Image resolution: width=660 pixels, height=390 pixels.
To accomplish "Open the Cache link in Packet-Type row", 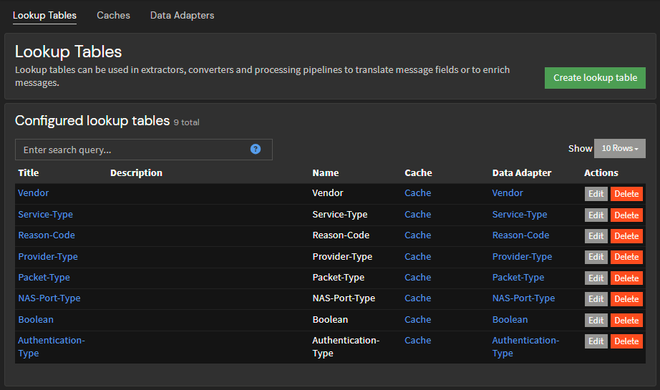I will coord(417,277).
